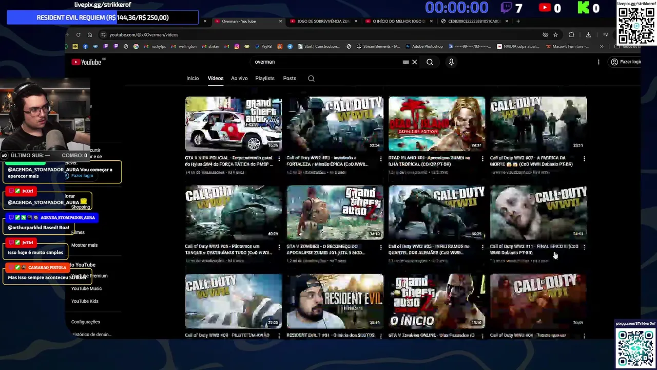Screen dimensions: 657x370
Task: Expand the bookmarks bar overflow chevron
Action: click(602, 46)
